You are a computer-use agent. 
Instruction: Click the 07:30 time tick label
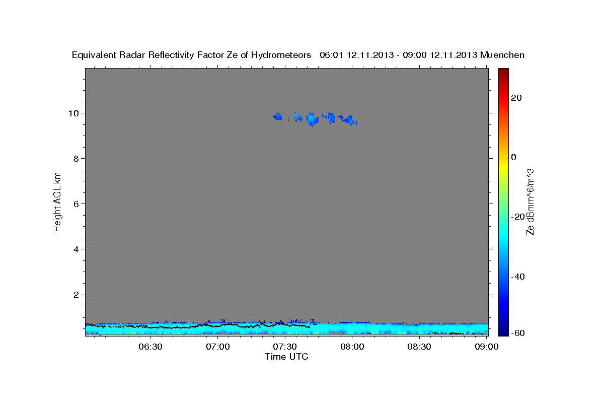(x=285, y=347)
